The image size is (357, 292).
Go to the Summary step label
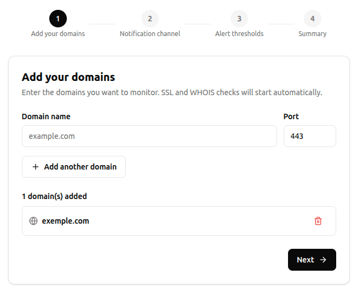312,34
